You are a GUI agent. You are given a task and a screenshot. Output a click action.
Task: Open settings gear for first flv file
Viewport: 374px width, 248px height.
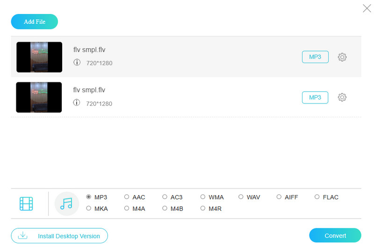click(x=342, y=57)
